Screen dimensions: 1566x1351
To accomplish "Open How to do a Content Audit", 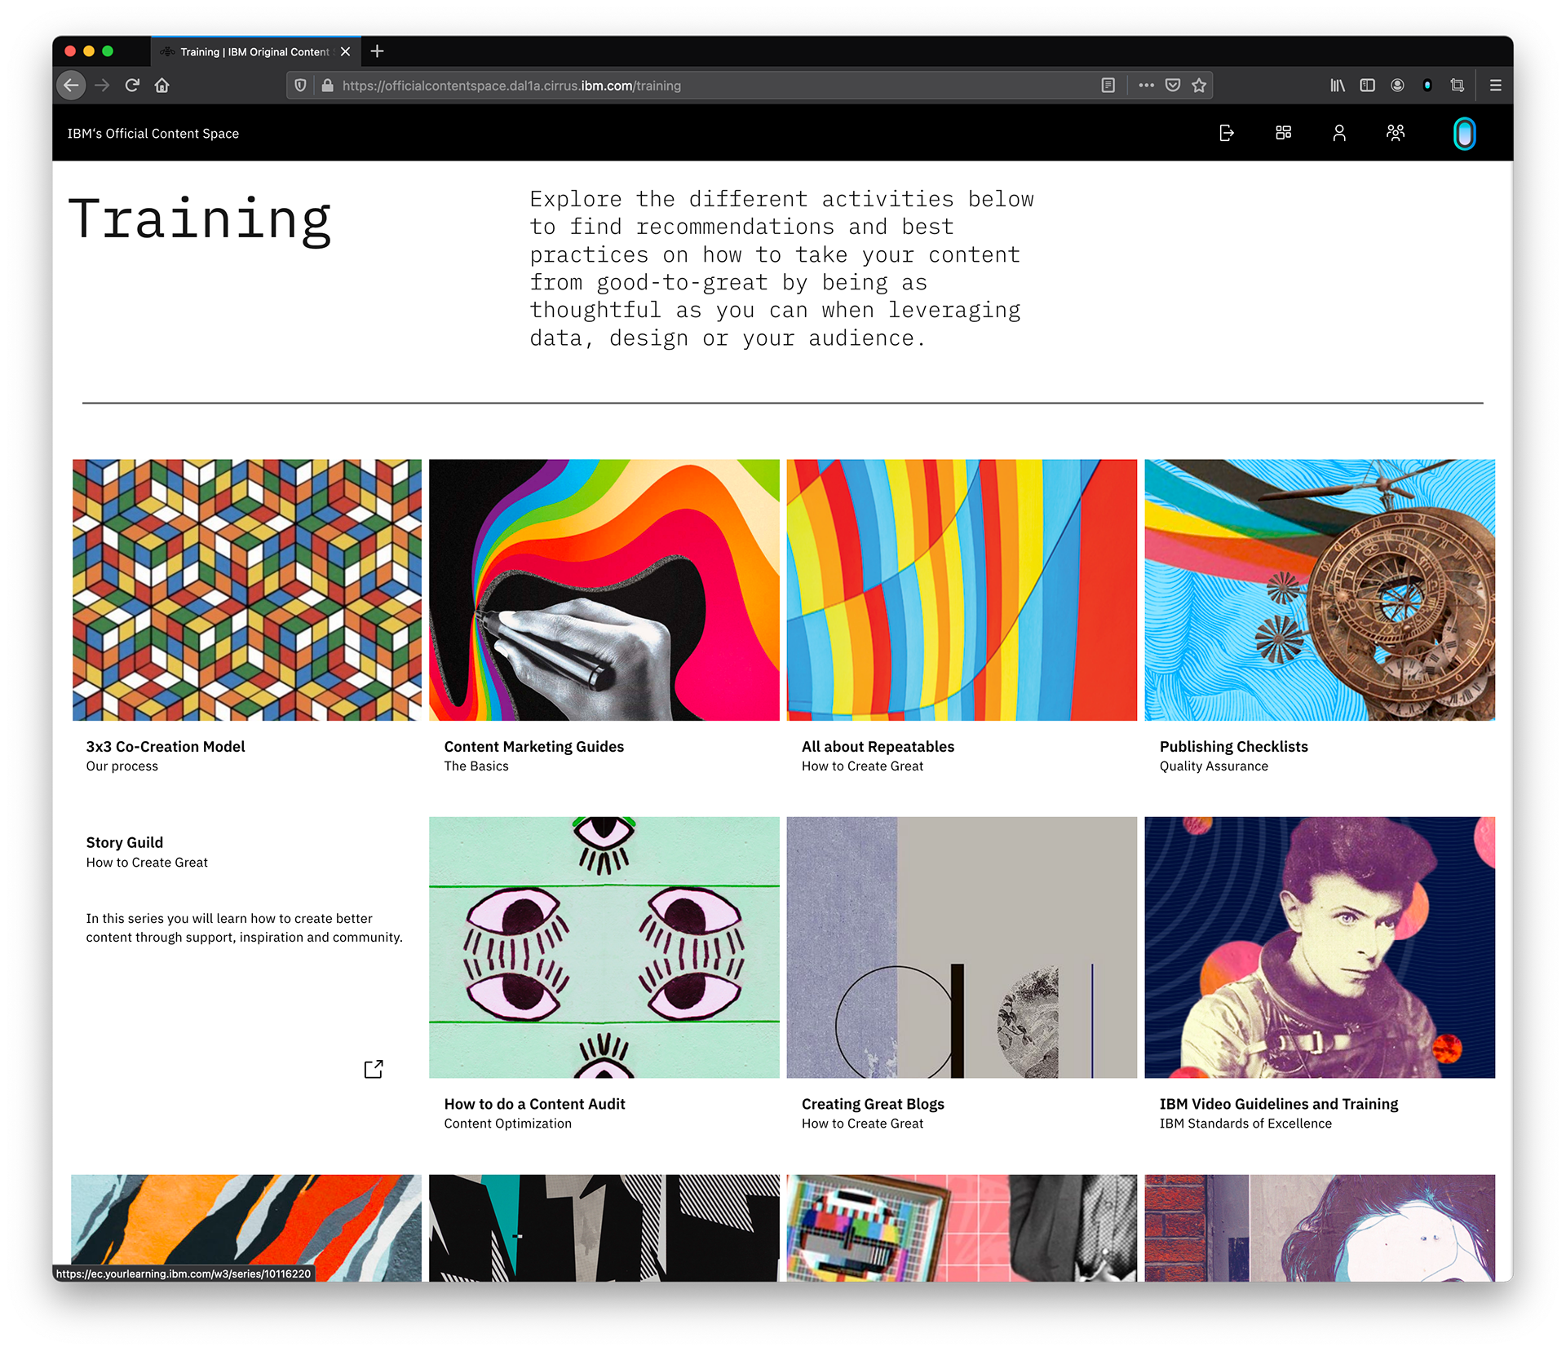I will 534,1103.
